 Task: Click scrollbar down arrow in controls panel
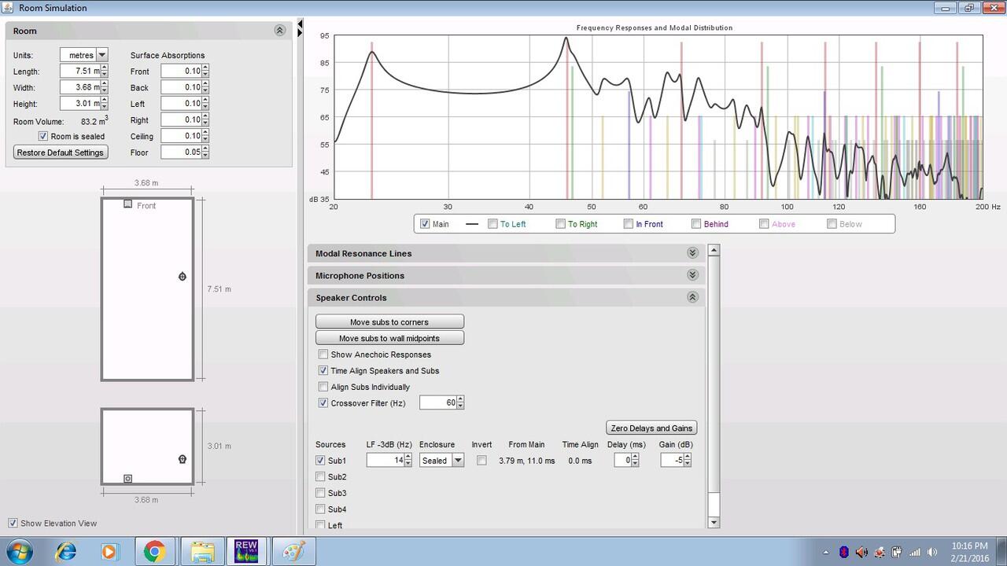tap(714, 523)
